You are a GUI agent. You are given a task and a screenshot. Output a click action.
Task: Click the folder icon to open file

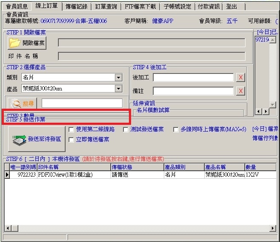pos(15,43)
